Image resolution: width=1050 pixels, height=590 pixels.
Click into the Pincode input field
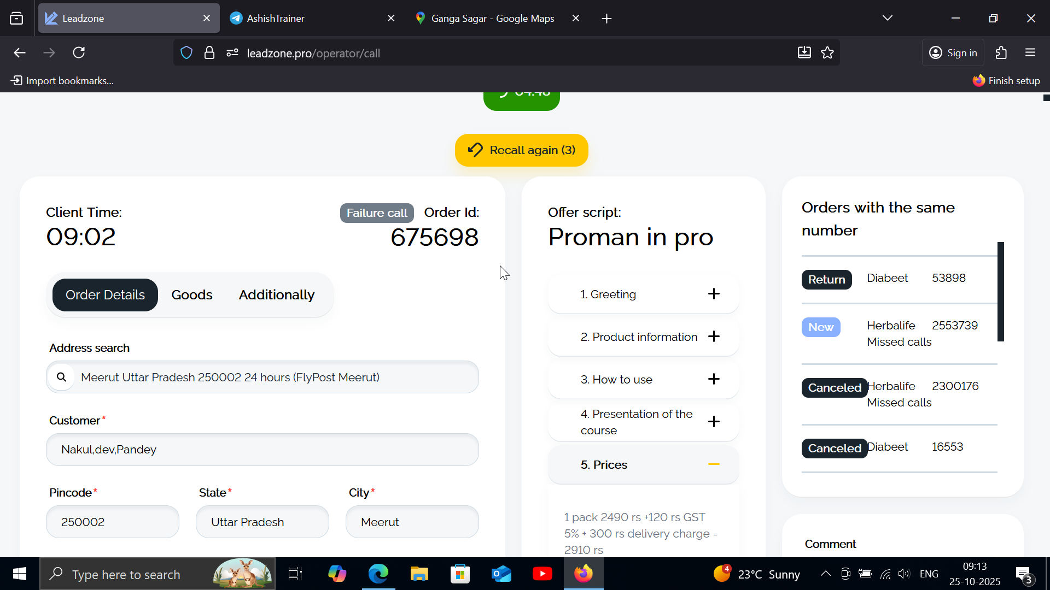[x=113, y=522]
